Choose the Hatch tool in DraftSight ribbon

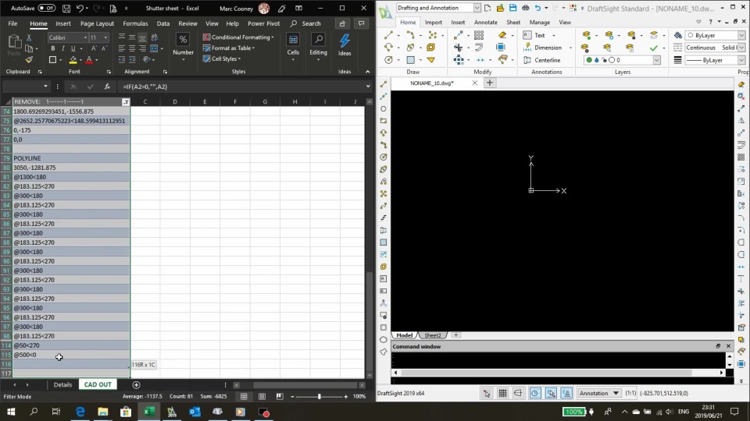(x=410, y=60)
